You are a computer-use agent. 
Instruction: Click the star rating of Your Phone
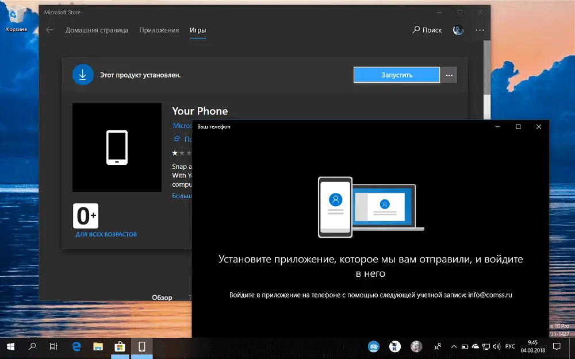coord(182,153)
